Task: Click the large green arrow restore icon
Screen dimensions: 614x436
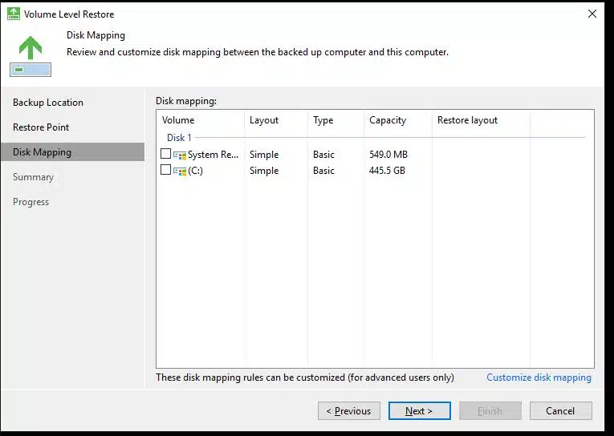Action: [x=30, y=53]
